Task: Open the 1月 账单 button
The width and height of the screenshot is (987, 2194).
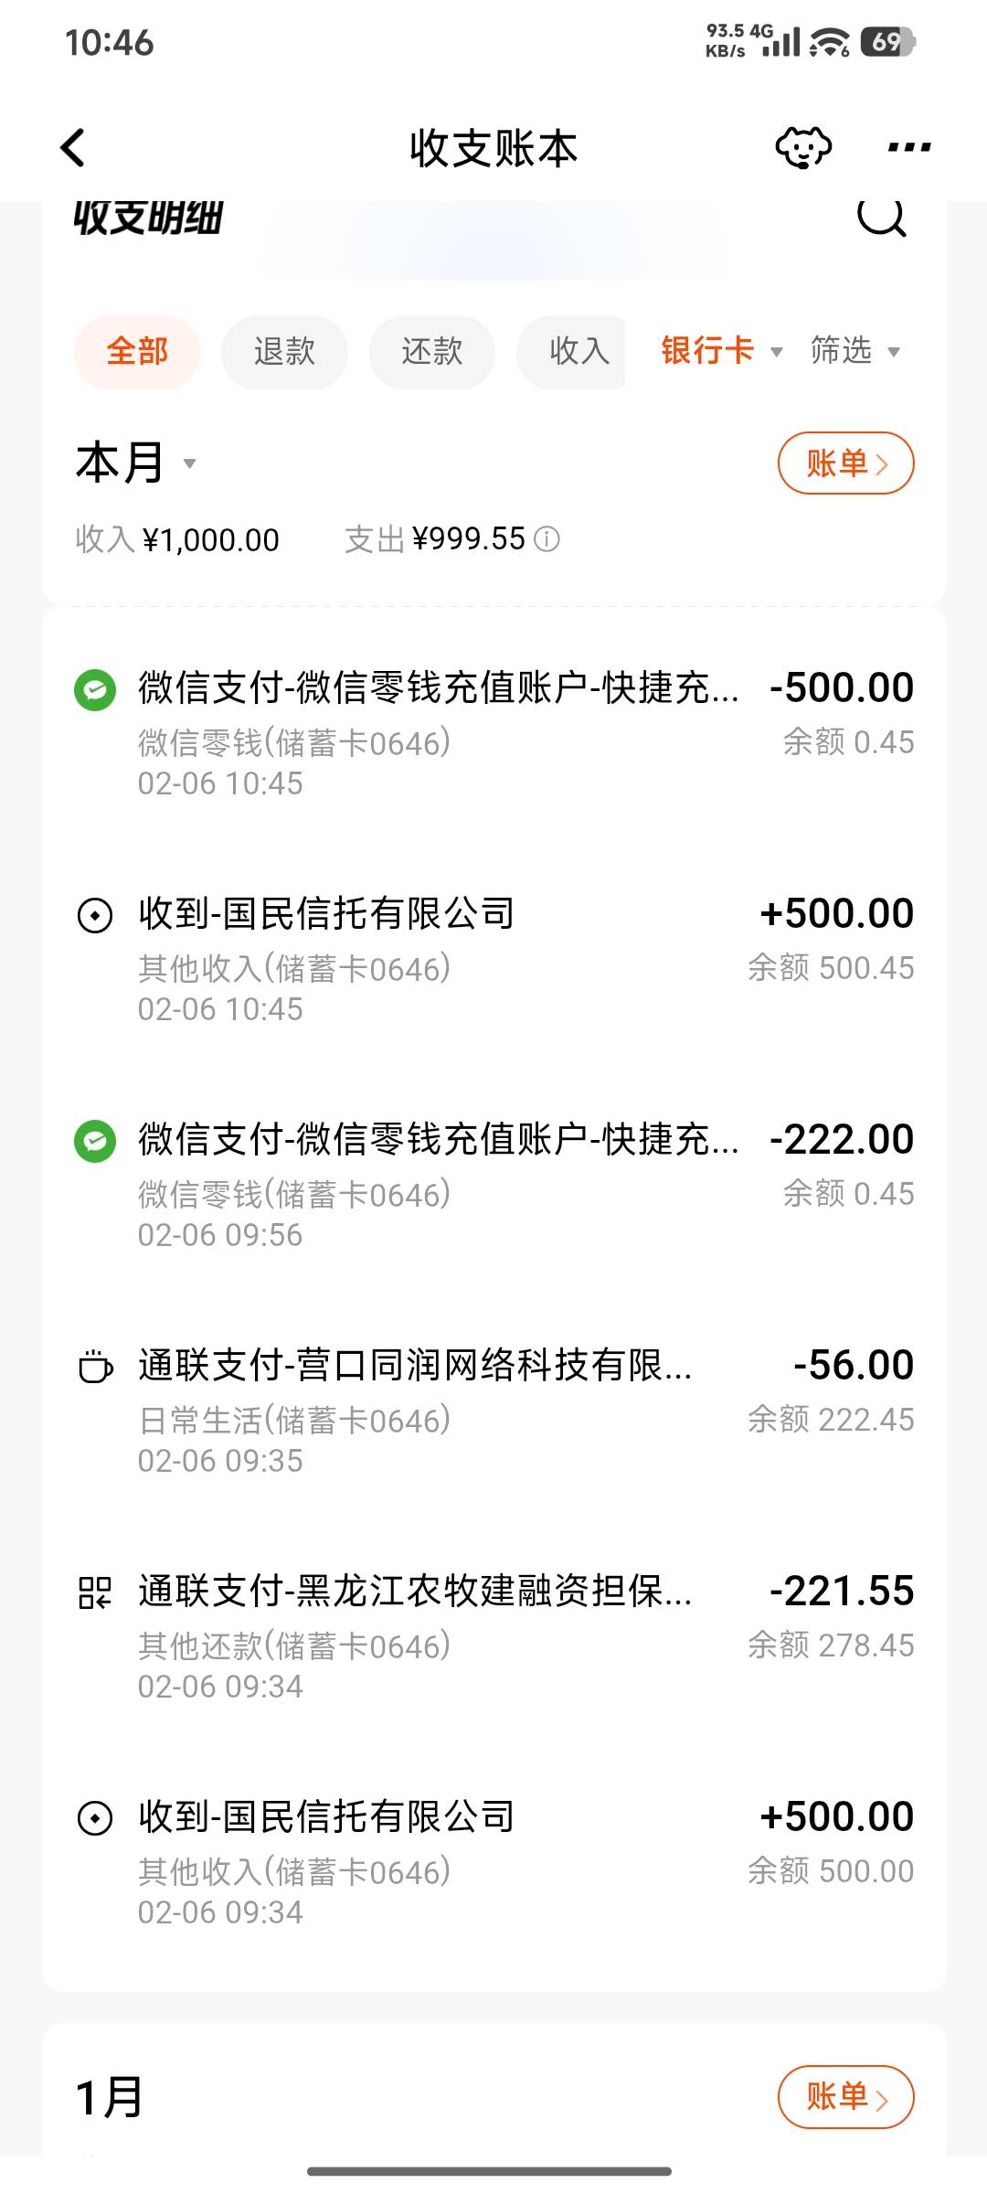Action: coord(845,2097)
